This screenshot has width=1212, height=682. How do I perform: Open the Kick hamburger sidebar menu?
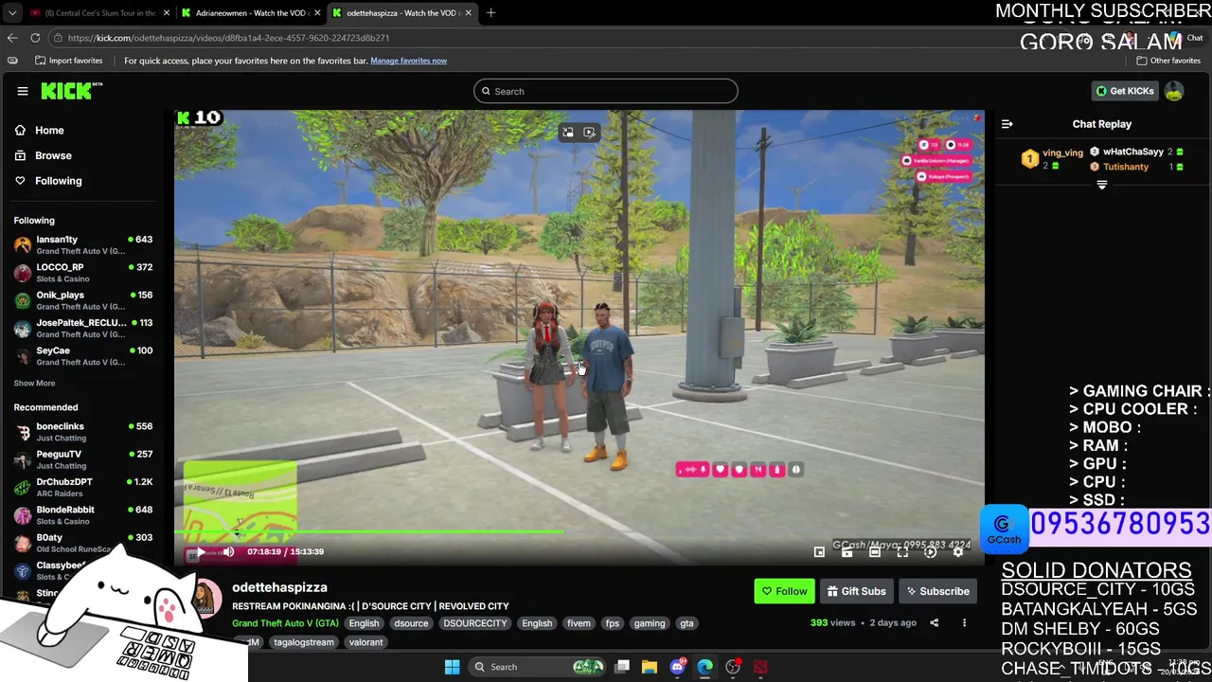[x=23, y=91]
